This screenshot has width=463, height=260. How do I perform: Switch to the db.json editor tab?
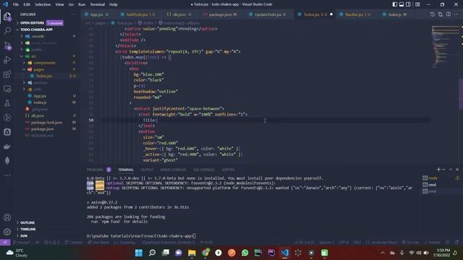(179, 14)
